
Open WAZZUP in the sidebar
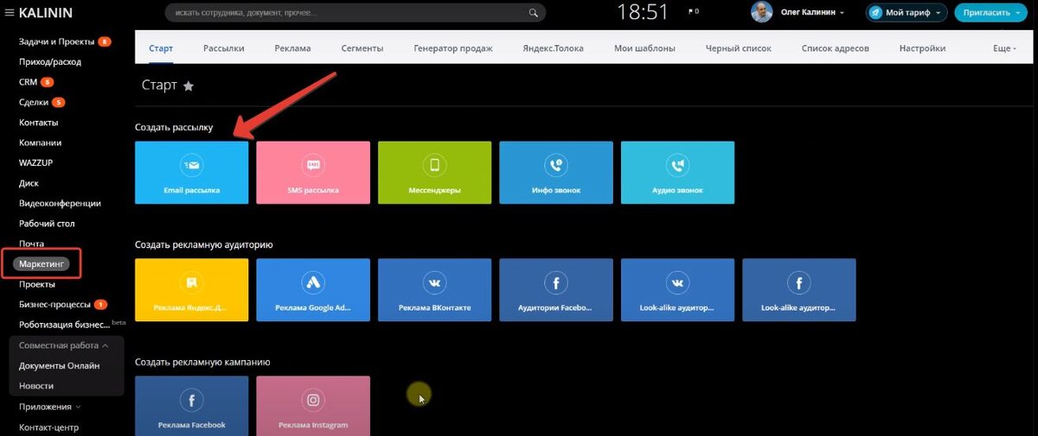[x=36, y=162]
